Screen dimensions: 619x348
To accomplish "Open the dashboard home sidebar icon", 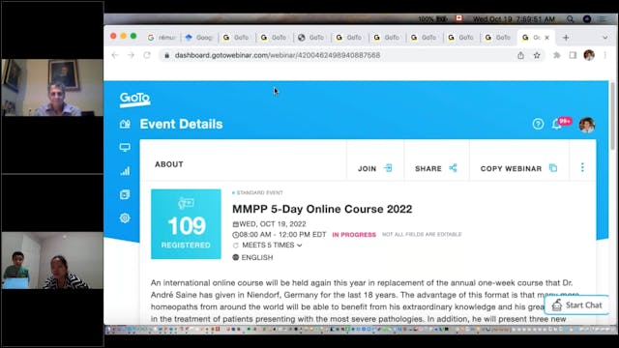I will click(125, 125).
